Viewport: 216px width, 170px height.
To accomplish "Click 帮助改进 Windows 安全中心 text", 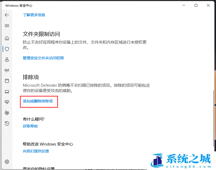I will coord(48,144).
